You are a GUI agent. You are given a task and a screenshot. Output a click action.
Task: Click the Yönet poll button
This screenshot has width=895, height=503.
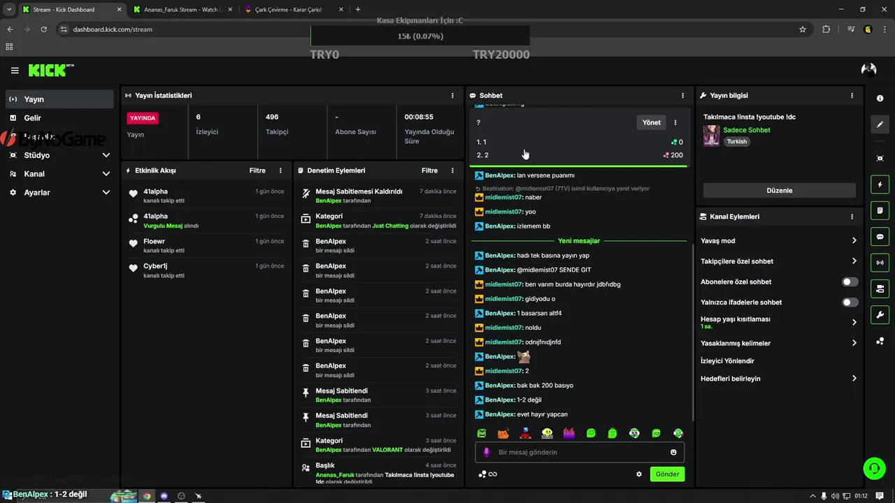coord(651,122)
